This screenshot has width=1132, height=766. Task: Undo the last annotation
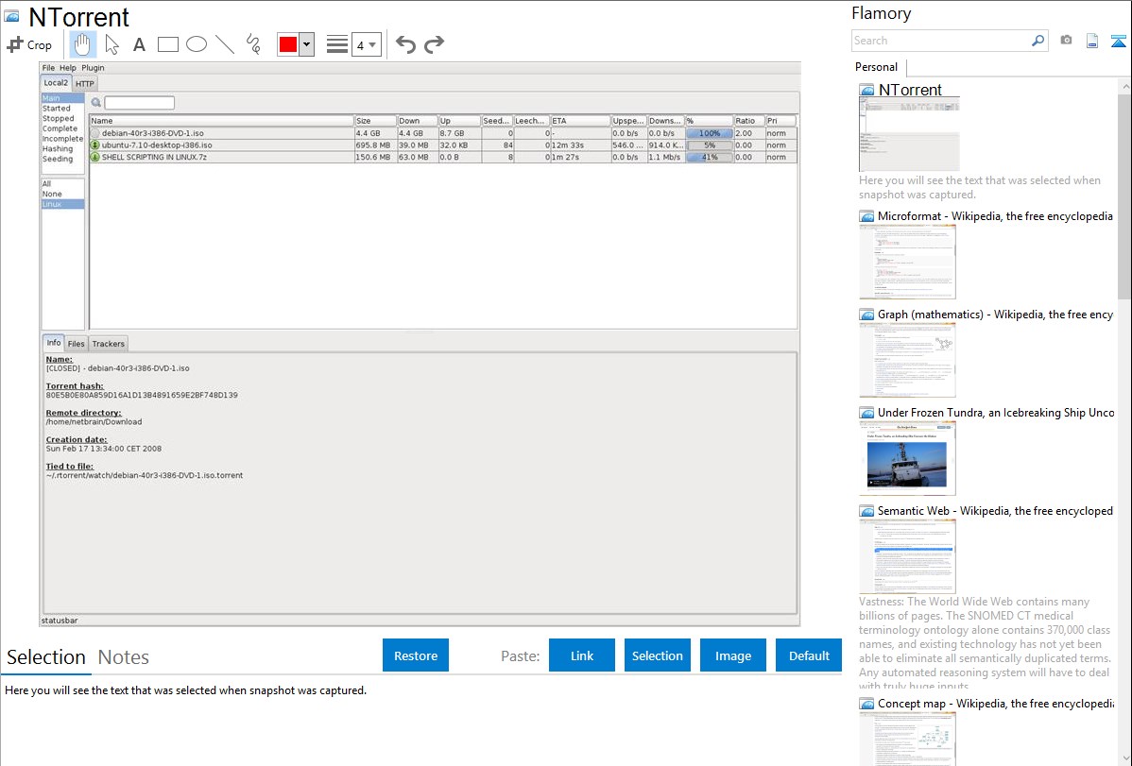click(x=405, y=44)
